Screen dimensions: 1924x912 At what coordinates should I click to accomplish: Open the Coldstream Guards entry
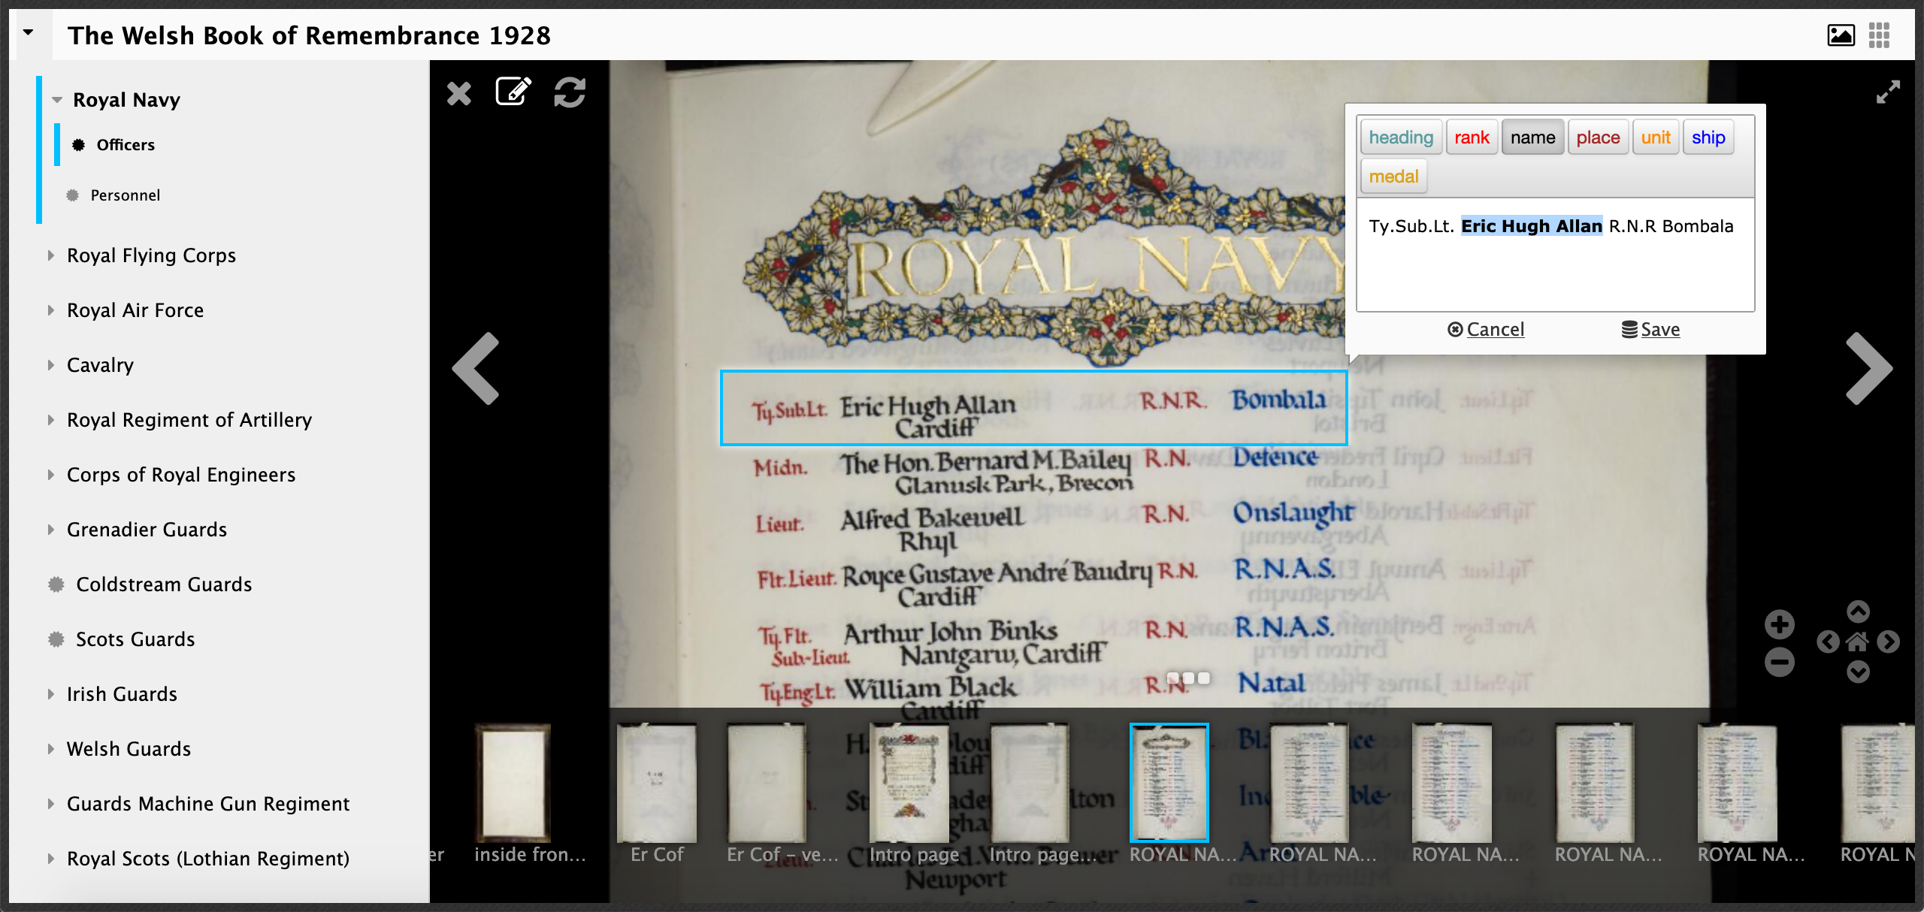pos(164,584)
